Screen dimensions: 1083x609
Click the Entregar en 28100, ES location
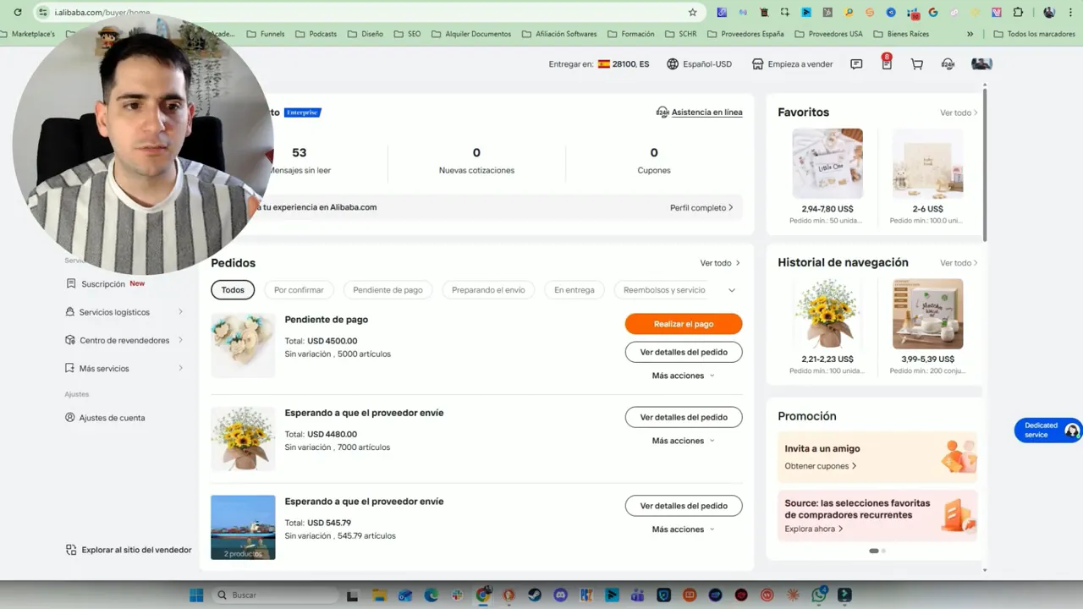click(x=599, y=64)
